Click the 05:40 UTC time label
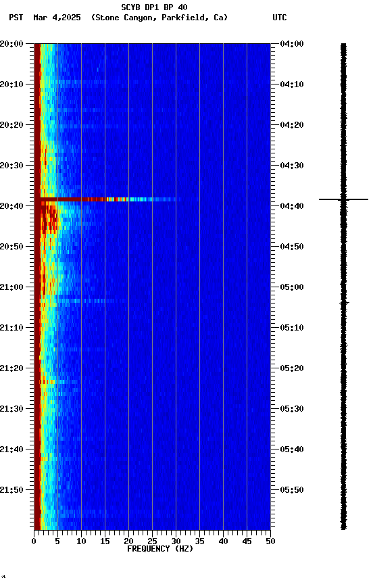Screen dimensions: 373x584 point(292,450)
